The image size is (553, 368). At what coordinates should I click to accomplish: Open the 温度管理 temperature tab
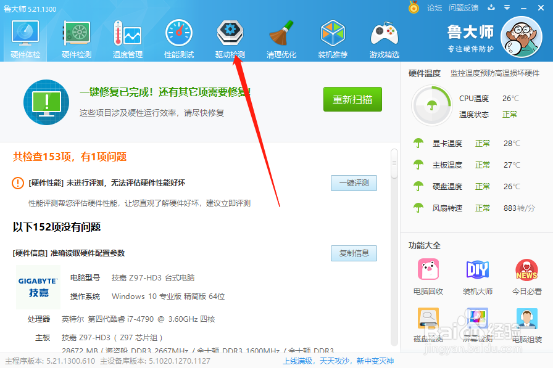(128, 39)
